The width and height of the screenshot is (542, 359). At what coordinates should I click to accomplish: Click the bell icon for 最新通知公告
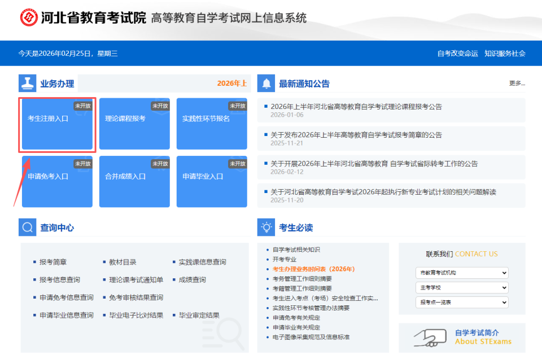click(265, 82)
